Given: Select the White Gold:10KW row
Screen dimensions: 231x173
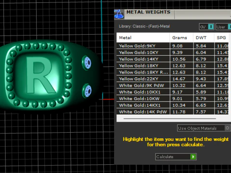Looking at the screenshot, I should click(x=173, y=99).
